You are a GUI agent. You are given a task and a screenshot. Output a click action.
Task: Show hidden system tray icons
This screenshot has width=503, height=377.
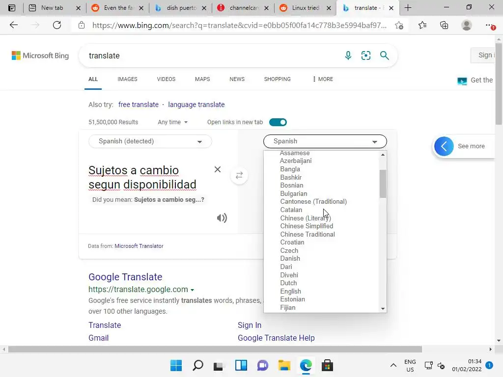393,365
